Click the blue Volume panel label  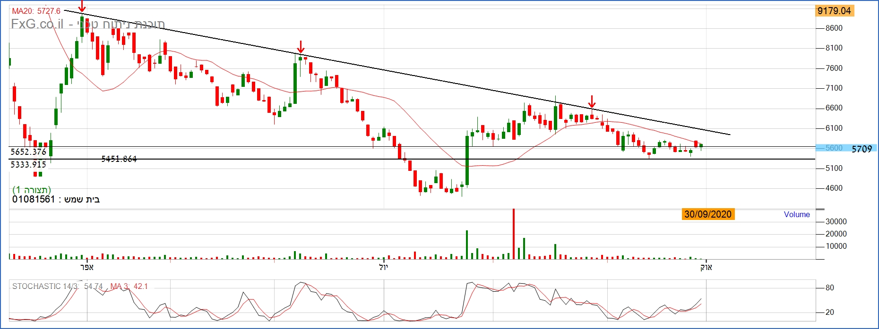(x=796, y=214)
